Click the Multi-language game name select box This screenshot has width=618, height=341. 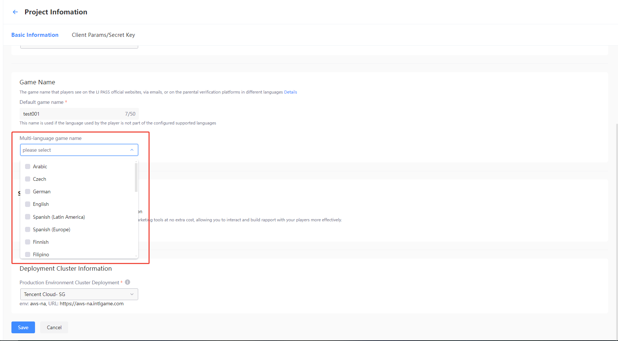pyautogui.click(x=74, y=150)
